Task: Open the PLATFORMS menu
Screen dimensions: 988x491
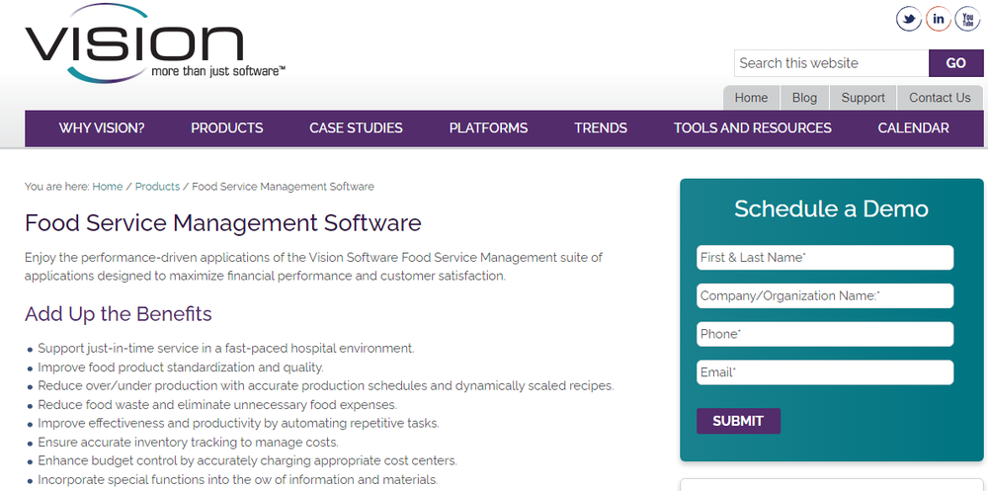Action: point(488,128)
